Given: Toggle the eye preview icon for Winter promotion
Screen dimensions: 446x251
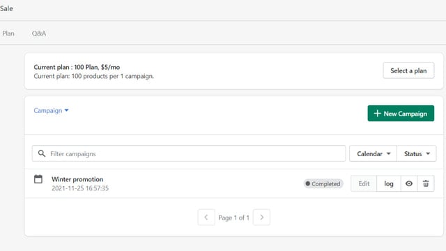Looking at the screenshot, I should pos(409,183).
